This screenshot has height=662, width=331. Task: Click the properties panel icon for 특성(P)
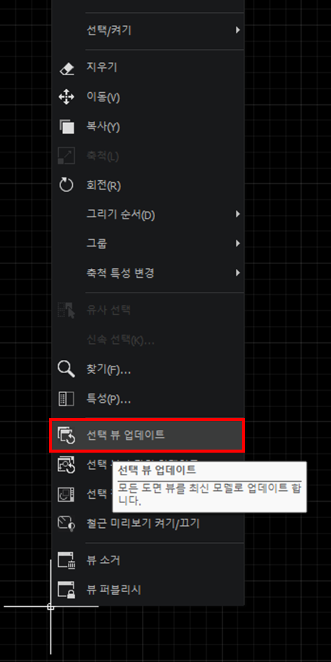click(66, 399)
